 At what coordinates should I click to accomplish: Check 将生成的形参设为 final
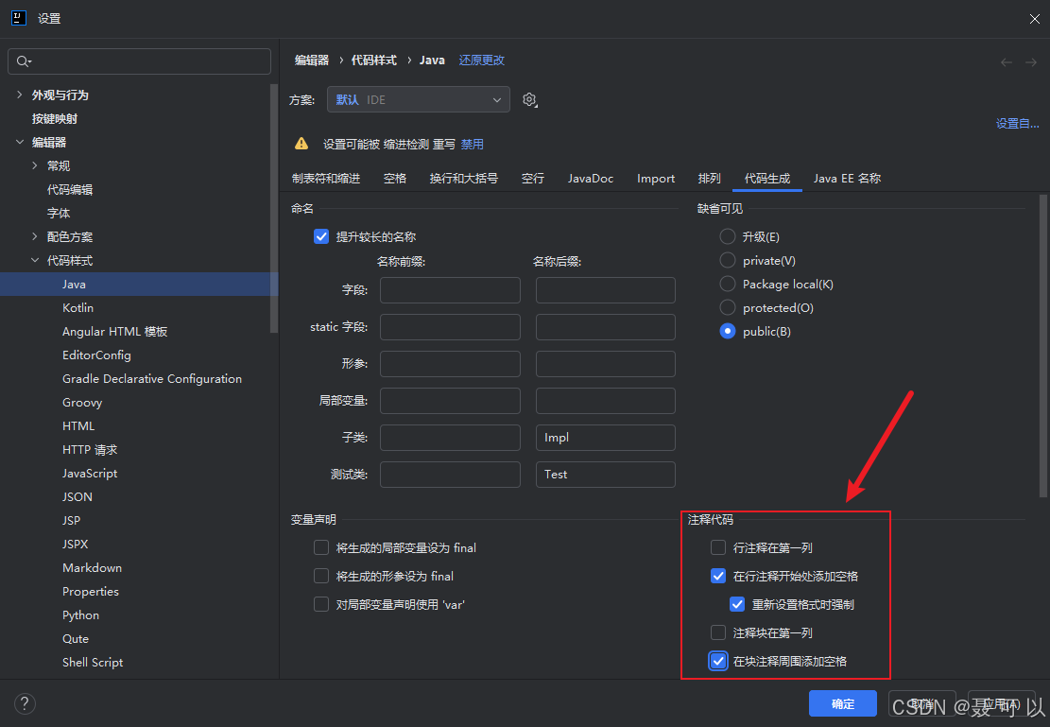tap(321, 576)
